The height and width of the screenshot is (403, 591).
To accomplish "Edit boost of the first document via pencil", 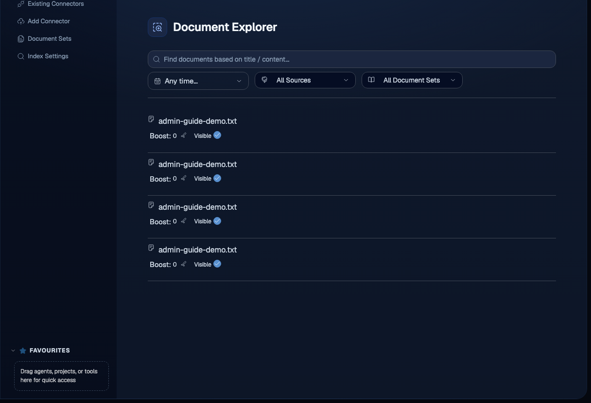I will click(184, 135).
